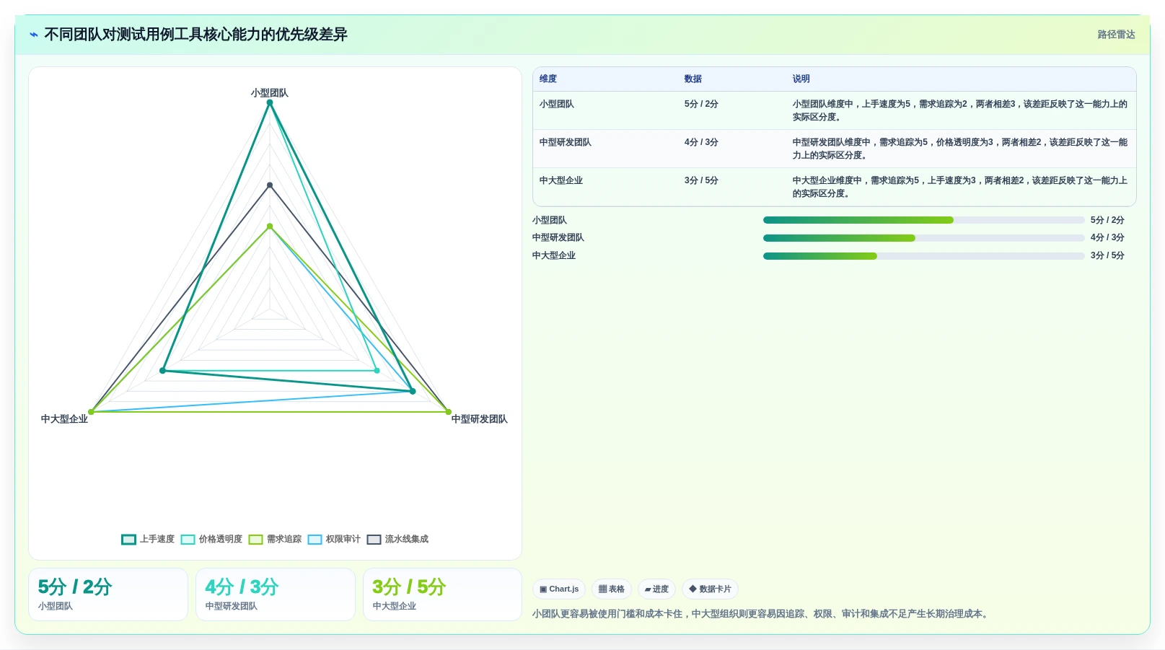Open the 4分 / 3分 中型研发团队 data card
This screenshot has height=650, width=1165.
point(276,594)
